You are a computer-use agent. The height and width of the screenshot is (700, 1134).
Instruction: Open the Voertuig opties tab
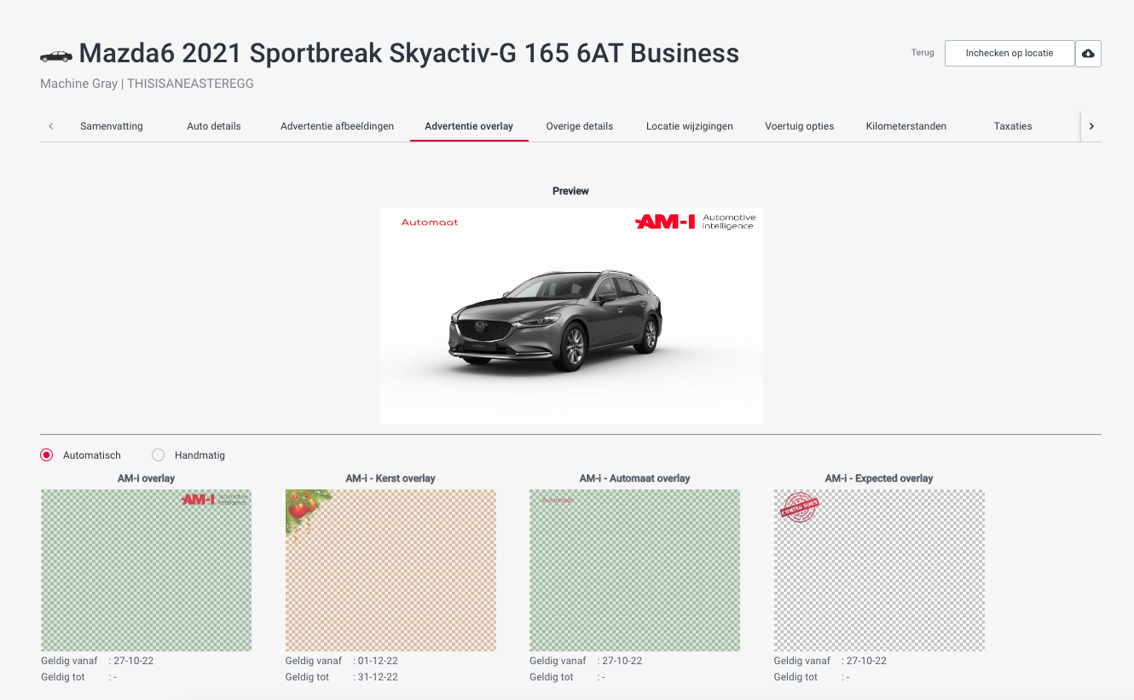click(x=799, y=126)
